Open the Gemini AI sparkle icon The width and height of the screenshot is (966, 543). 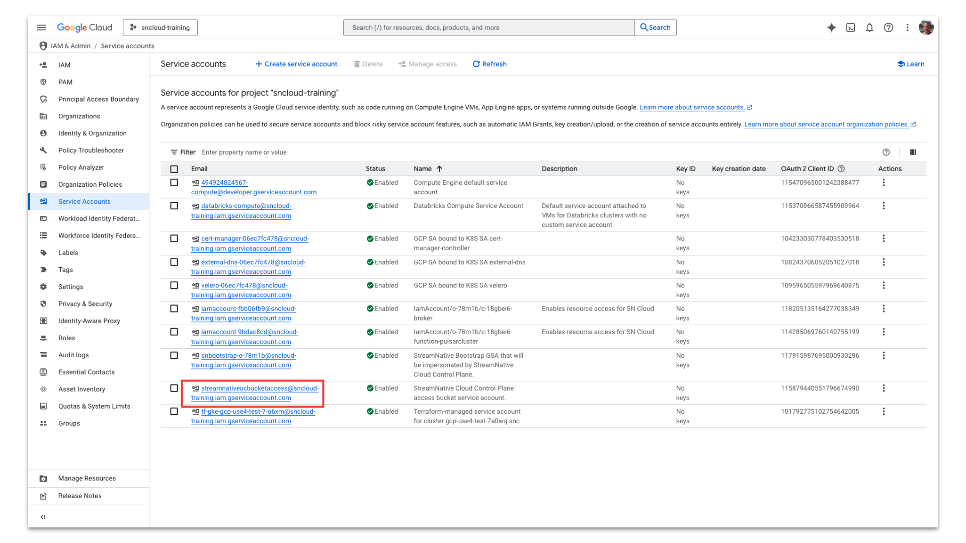[831, 28]
